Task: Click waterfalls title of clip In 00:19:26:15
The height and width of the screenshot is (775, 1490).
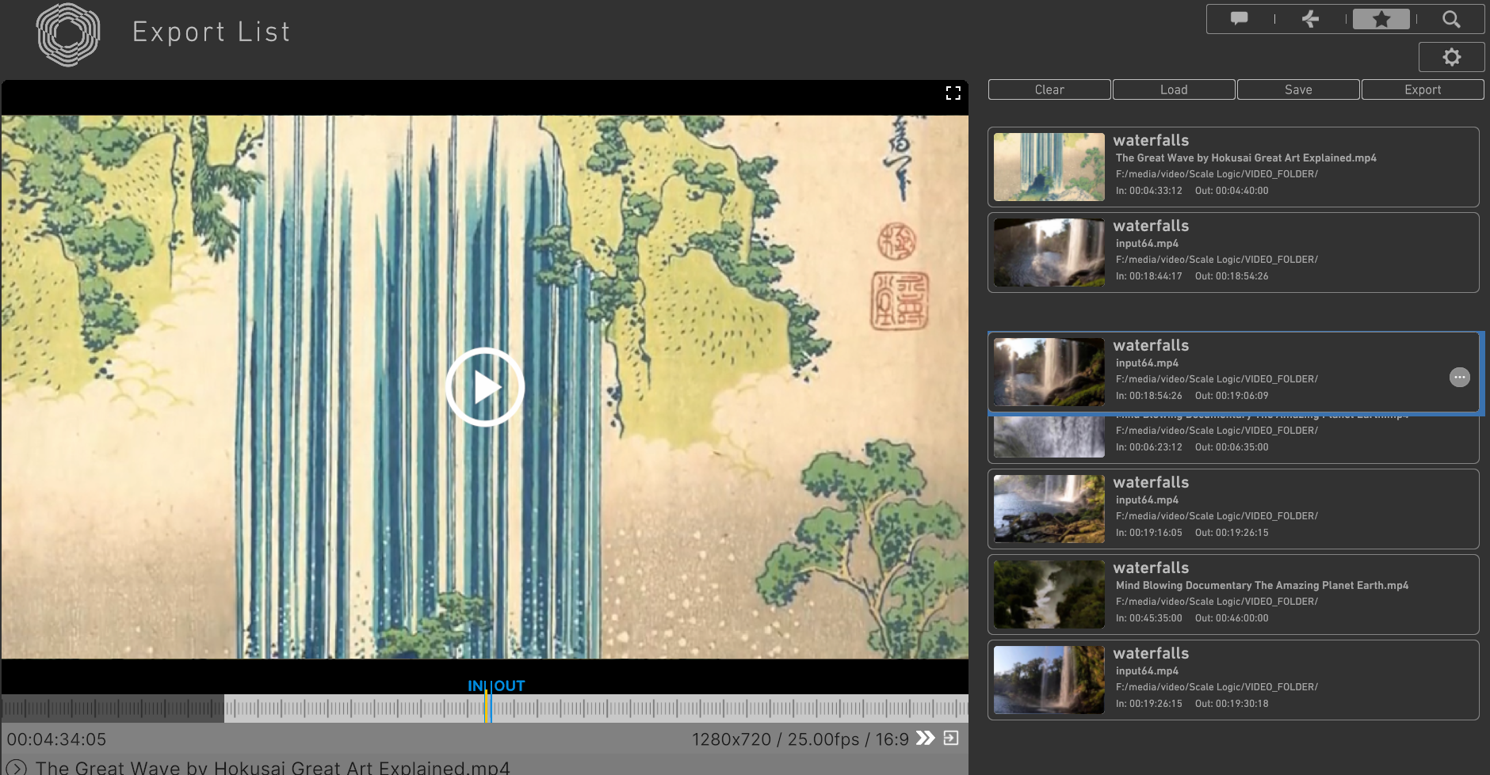Action: click(x=1151, y=654)
